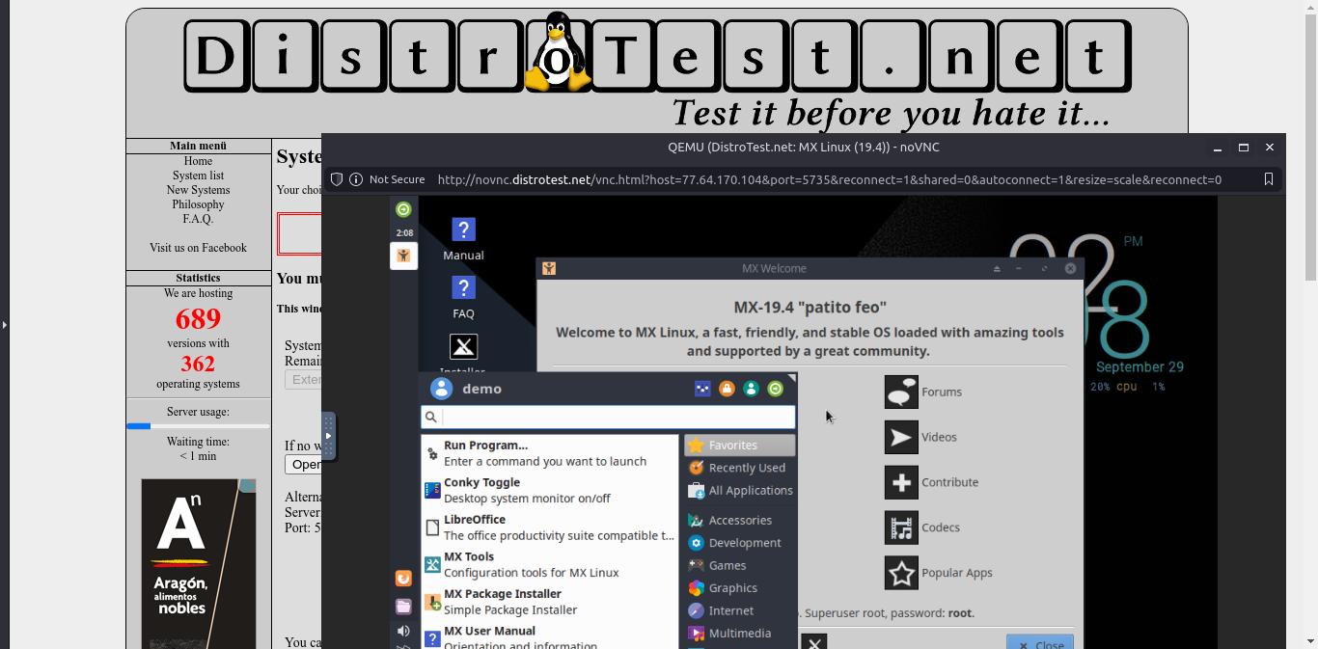Image resolution: width=1318 pixels, height=649 pixels.
Task: Bookmark this page with bookmark icon
Action: (1269, 179)
